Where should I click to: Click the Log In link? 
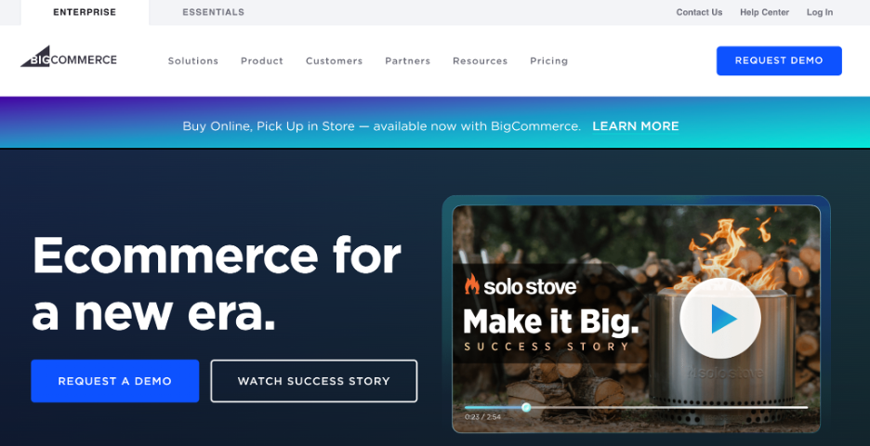(820, 12)
